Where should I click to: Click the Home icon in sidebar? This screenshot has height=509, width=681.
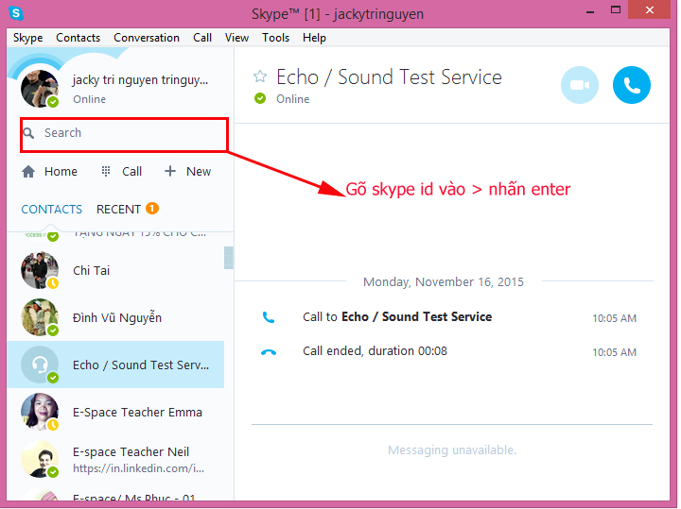click(x=29, y=172)
